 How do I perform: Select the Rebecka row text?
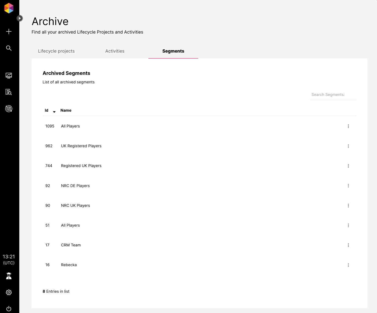point(69,265)
